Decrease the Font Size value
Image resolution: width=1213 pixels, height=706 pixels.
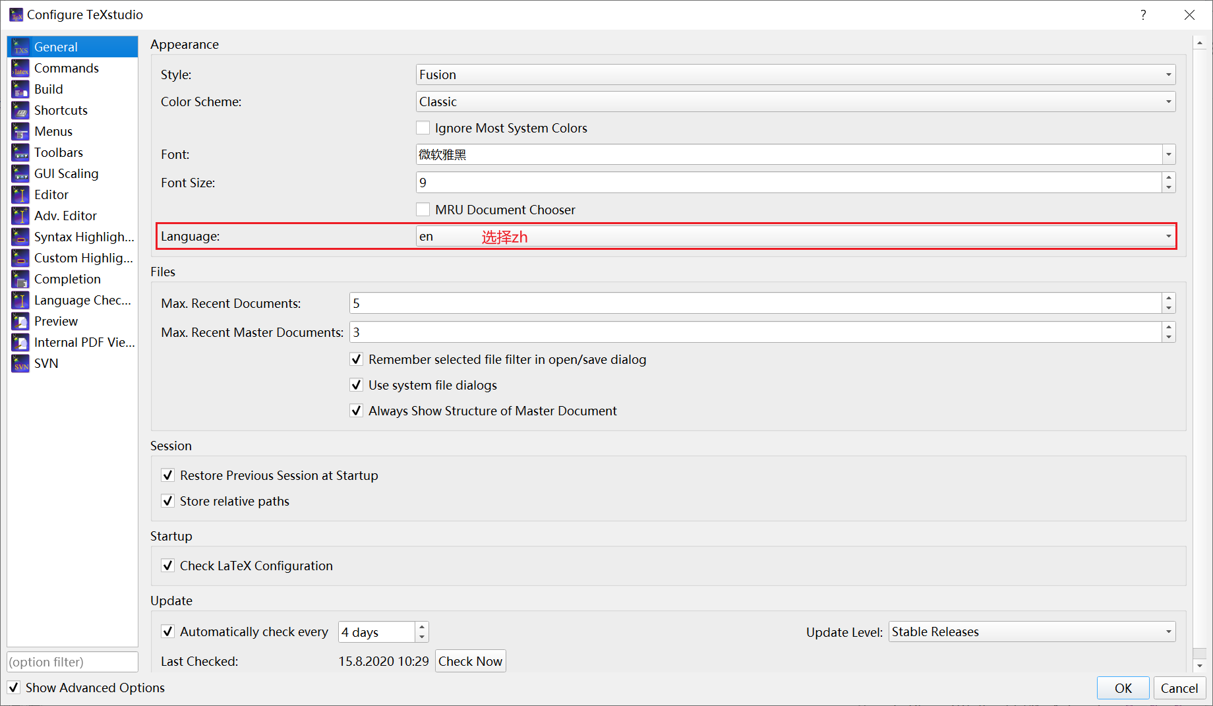(1169, 188)
